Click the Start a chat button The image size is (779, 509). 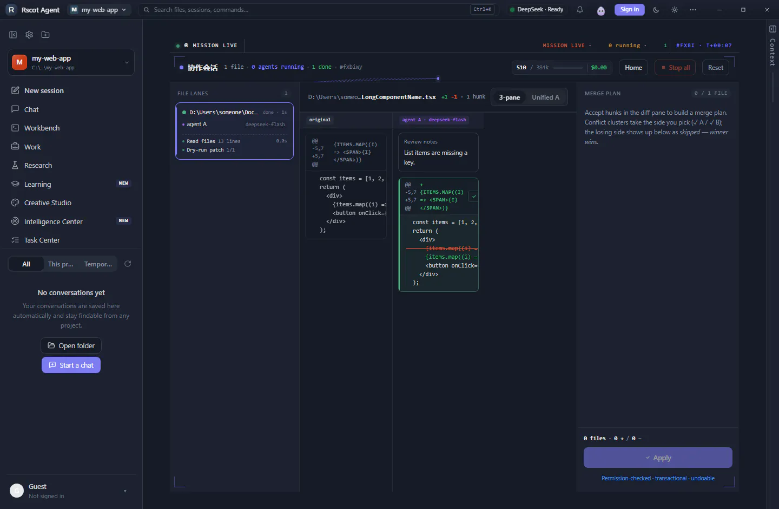[x=71, y=365]
